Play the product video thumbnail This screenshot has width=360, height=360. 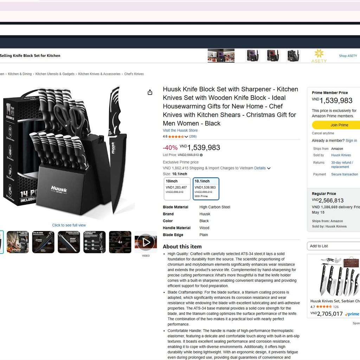(x=146, y=242)
